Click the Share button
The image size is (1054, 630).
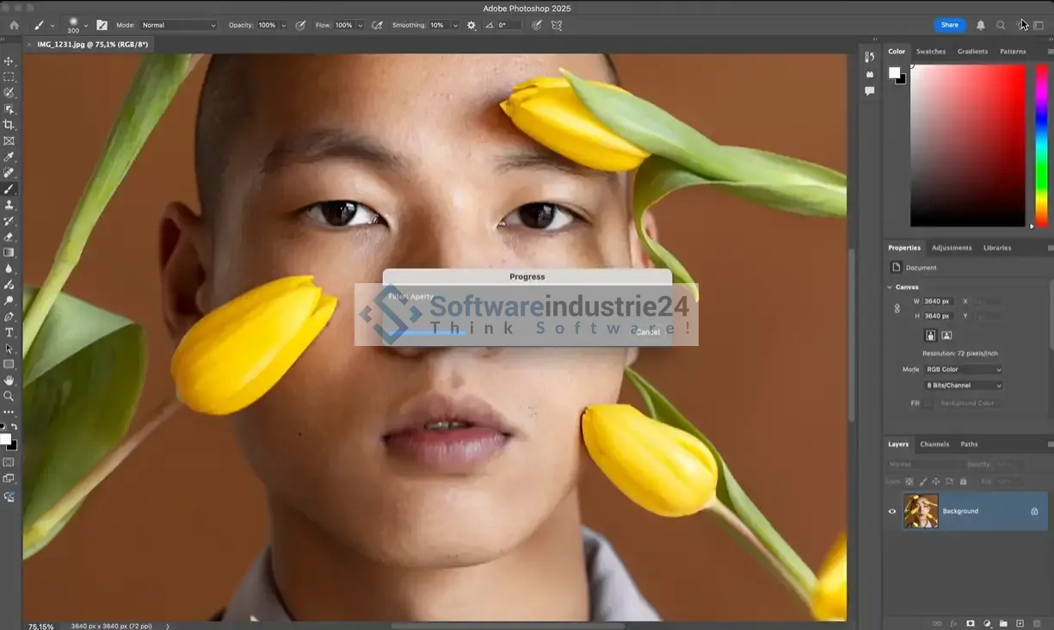tap(949, 25)
